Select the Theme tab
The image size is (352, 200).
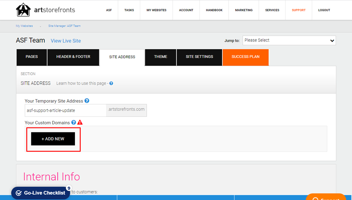[x=161, y=57]
